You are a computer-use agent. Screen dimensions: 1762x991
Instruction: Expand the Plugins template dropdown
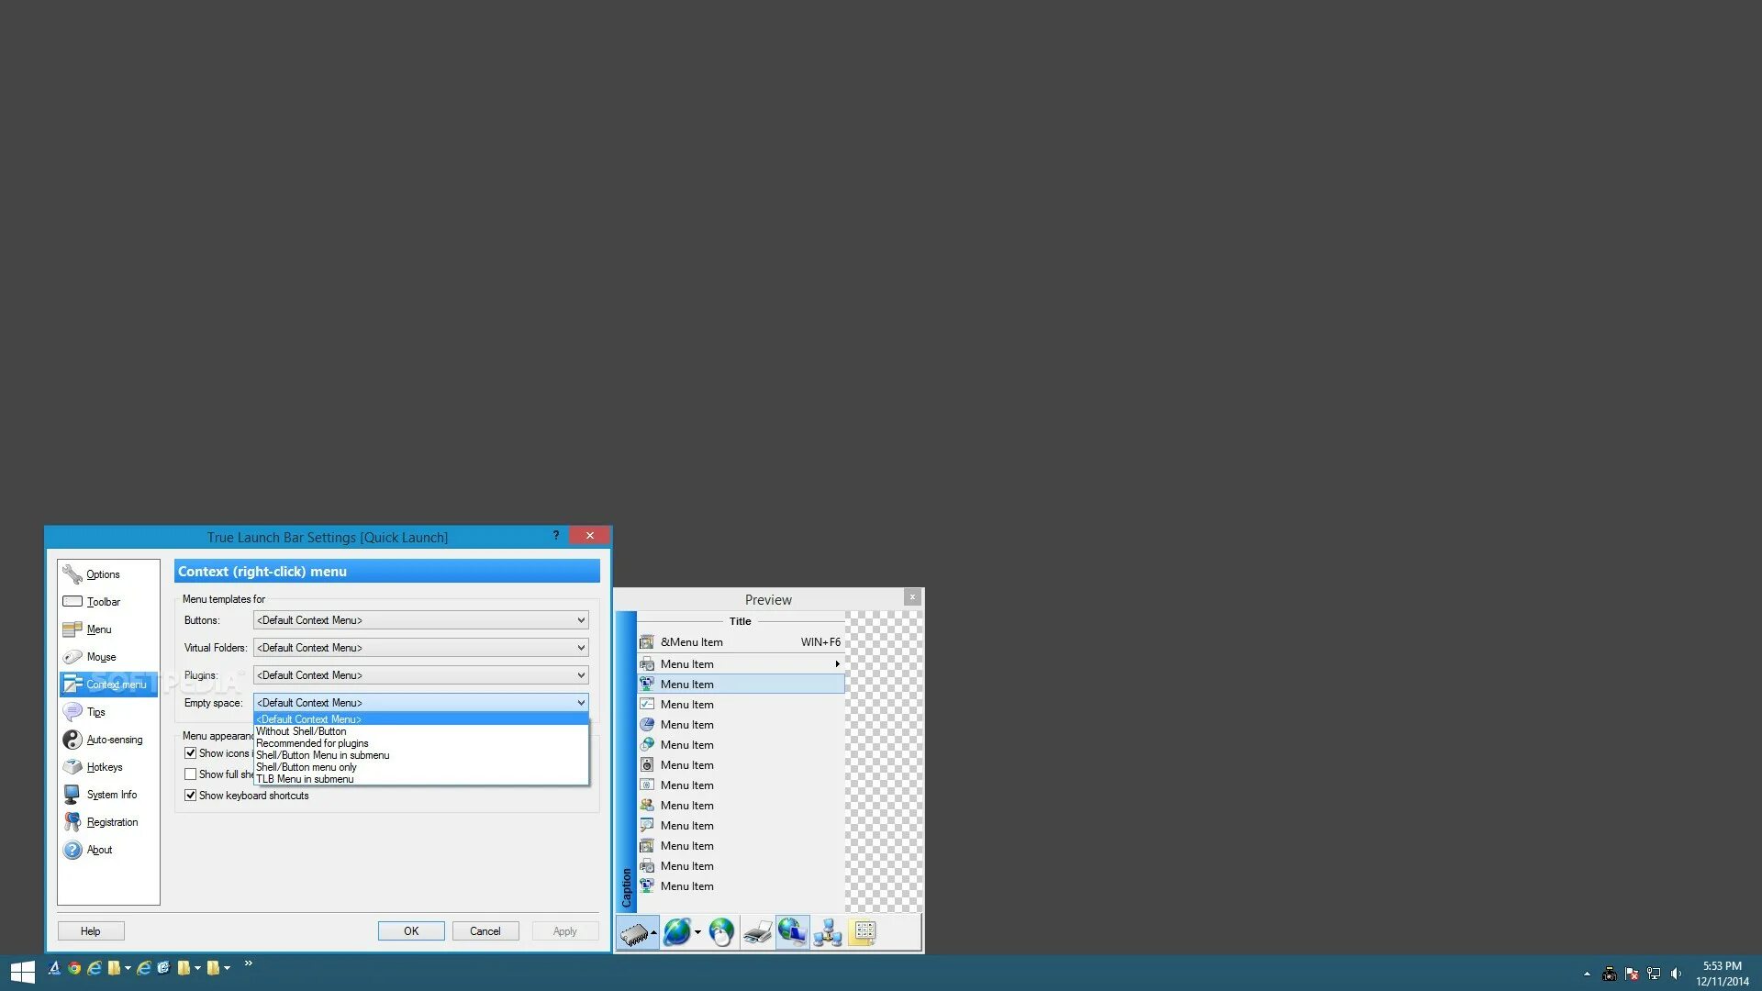[x=420, y=675]
